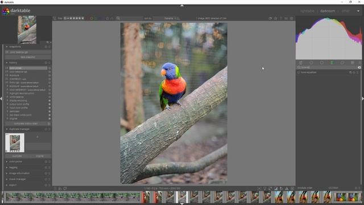Toggle the tone equalizer module on
The image size is (364, 205).
point(299,72)
